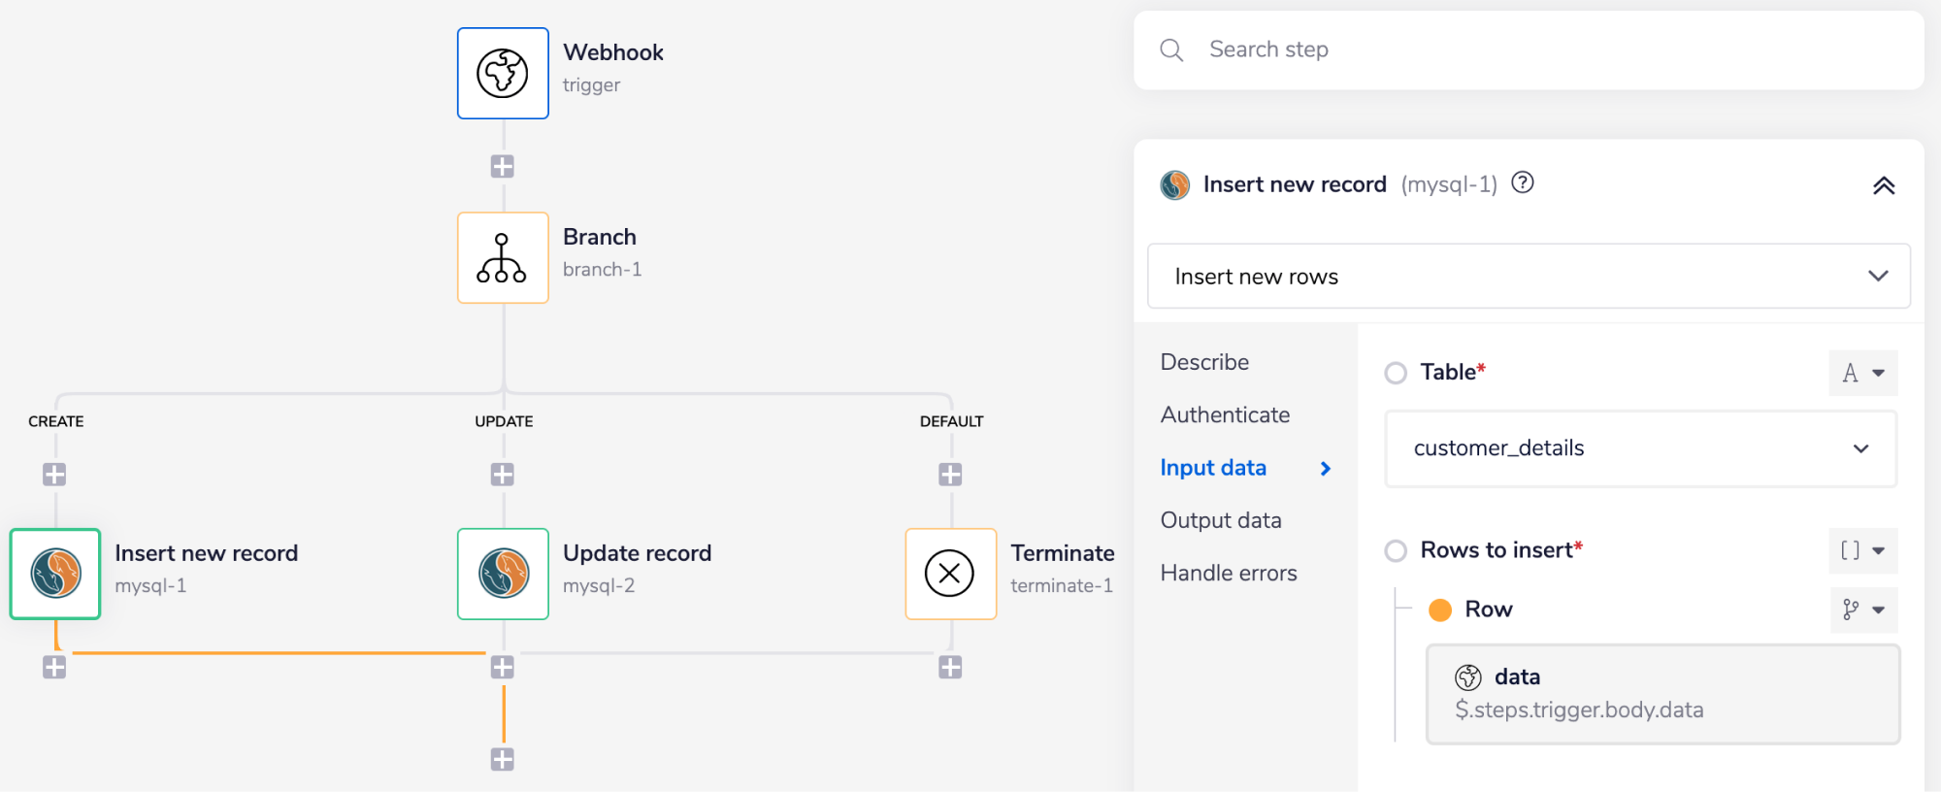The height and width of the screenshot is (792, 1941).
Task: Toggle the orange Row indicator
Action: click(1440, 610)
